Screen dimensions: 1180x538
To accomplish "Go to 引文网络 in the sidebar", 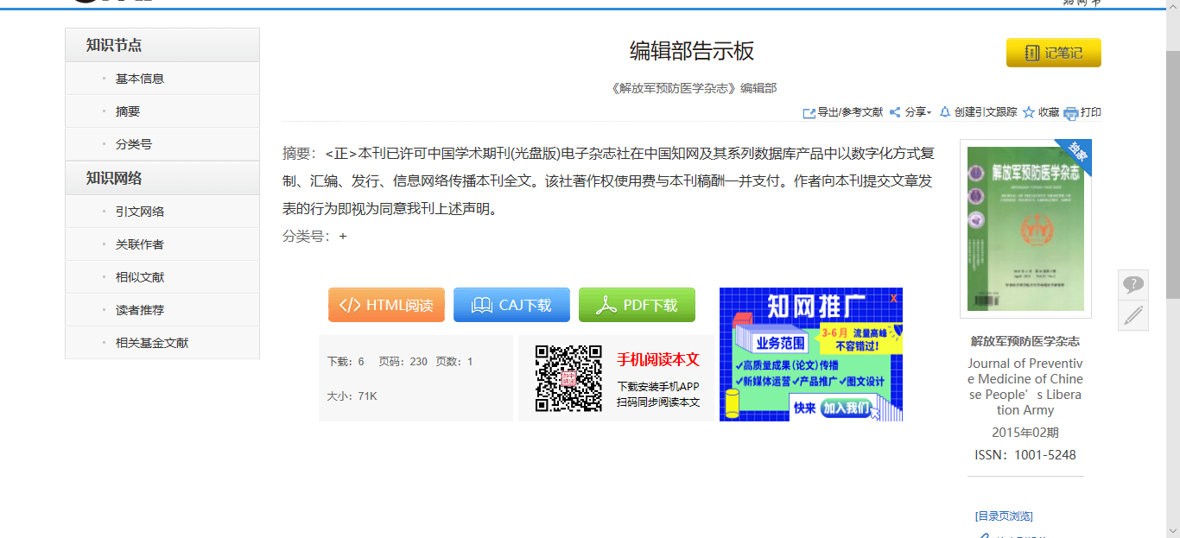I will point(140,212).
